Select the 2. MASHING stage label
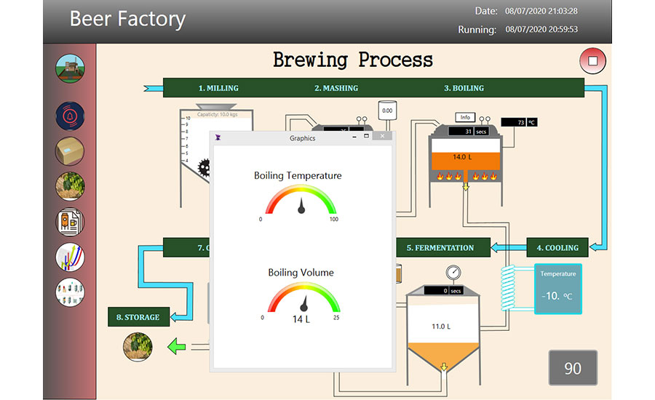 click(336, 88)
